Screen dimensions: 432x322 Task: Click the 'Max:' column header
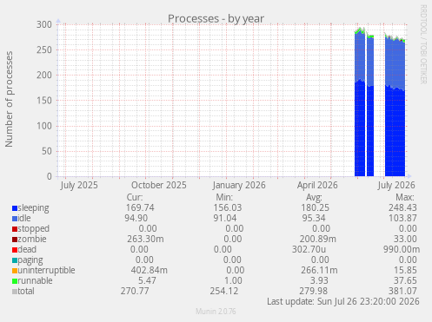[x=405, y=197]
